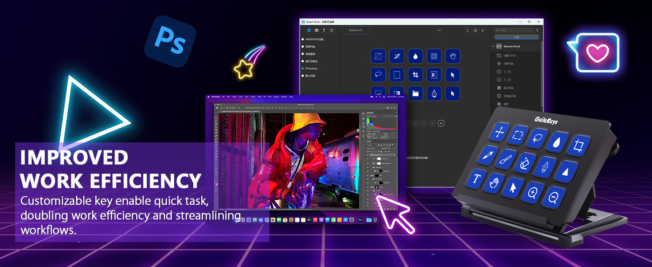Viewport: 652px width, 267px height.
Task: Open Stream Dock help with the question mark icon
Action: tap(324, 30)
